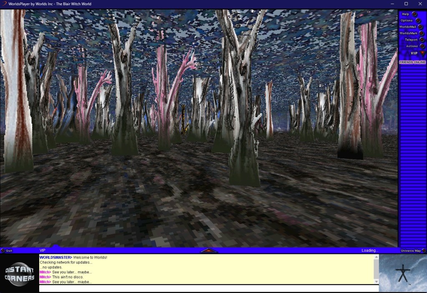Click in the chat message input field
The width and height of the screenshot is (427, 293).
click(x=208, y=288)
